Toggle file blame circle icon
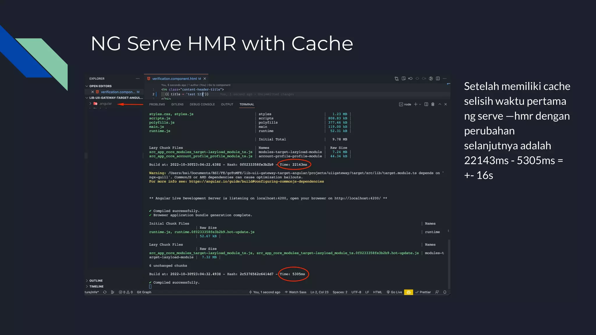Viewport: 596px width, 335px height. coord(431,79)
